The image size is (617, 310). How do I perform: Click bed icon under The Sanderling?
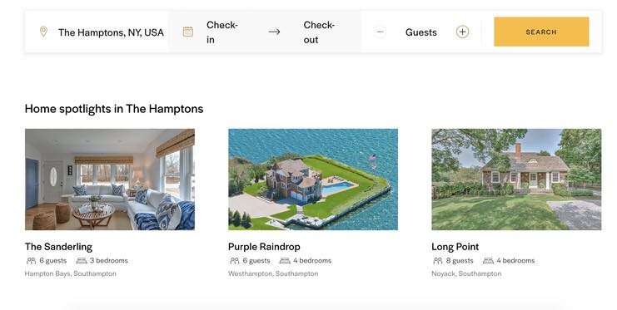click(82, 260)
